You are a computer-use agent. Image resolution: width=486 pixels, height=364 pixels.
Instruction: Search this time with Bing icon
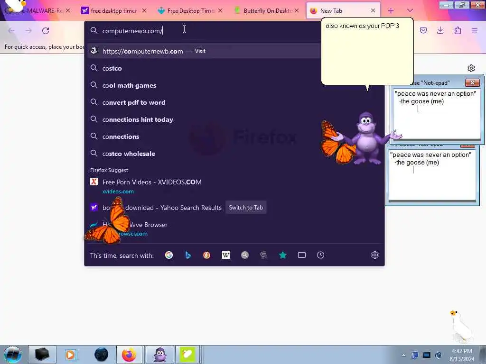click(188, 255)
